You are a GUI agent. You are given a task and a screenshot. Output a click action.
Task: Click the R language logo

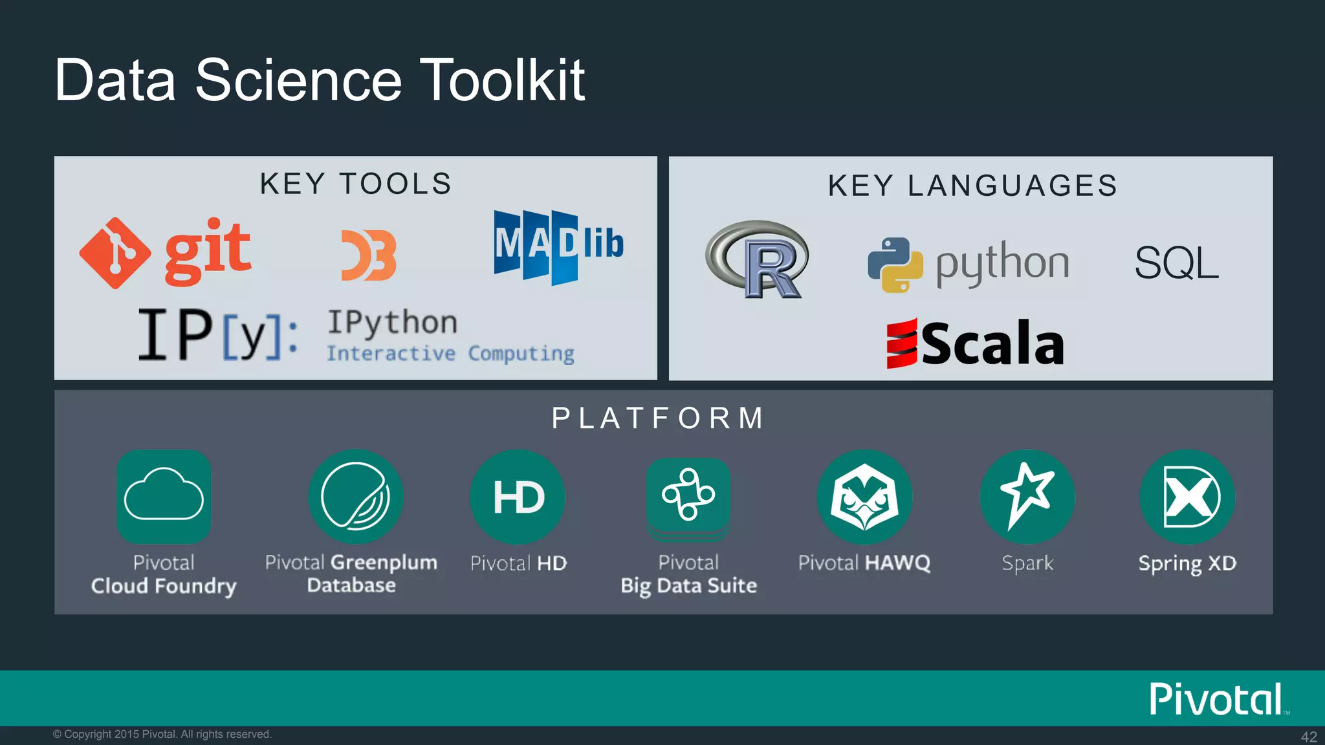(756, 259)
